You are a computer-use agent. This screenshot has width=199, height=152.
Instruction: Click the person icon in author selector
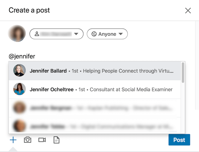click(37, 34)
